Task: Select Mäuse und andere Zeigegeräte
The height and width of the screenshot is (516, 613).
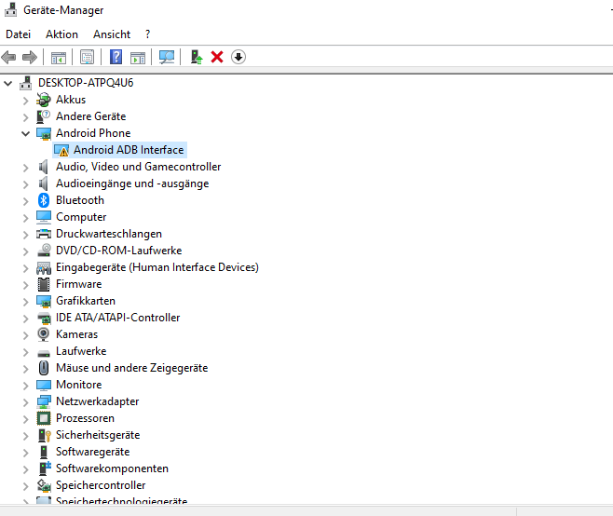Action: 131,368
